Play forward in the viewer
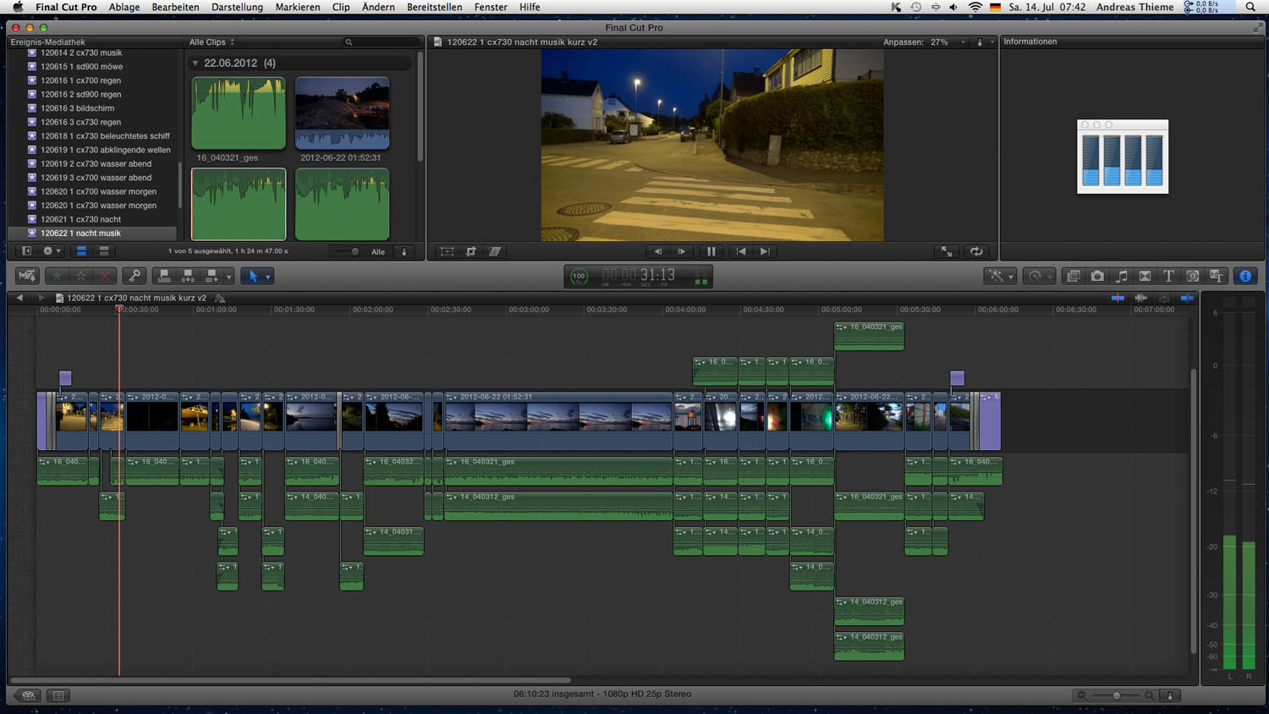Screen dimensions: 1269x714 click(681, 251)
